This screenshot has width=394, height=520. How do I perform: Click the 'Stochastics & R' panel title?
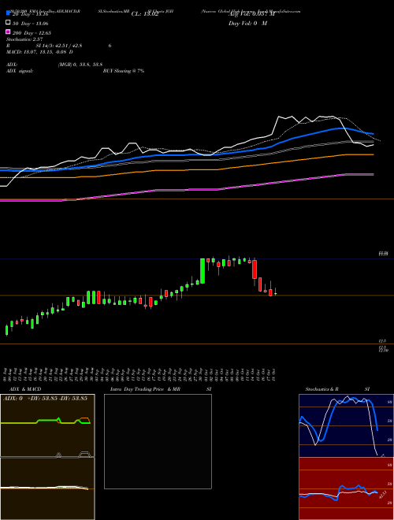[x=322, y=389]
